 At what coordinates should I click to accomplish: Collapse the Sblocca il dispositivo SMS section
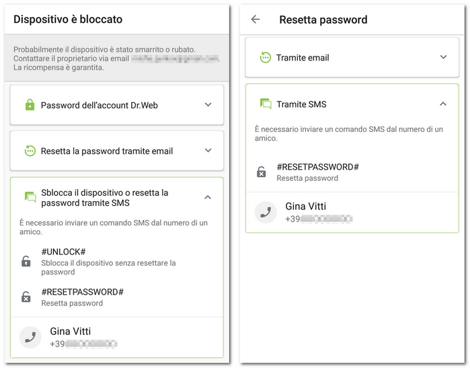[208, 197]
